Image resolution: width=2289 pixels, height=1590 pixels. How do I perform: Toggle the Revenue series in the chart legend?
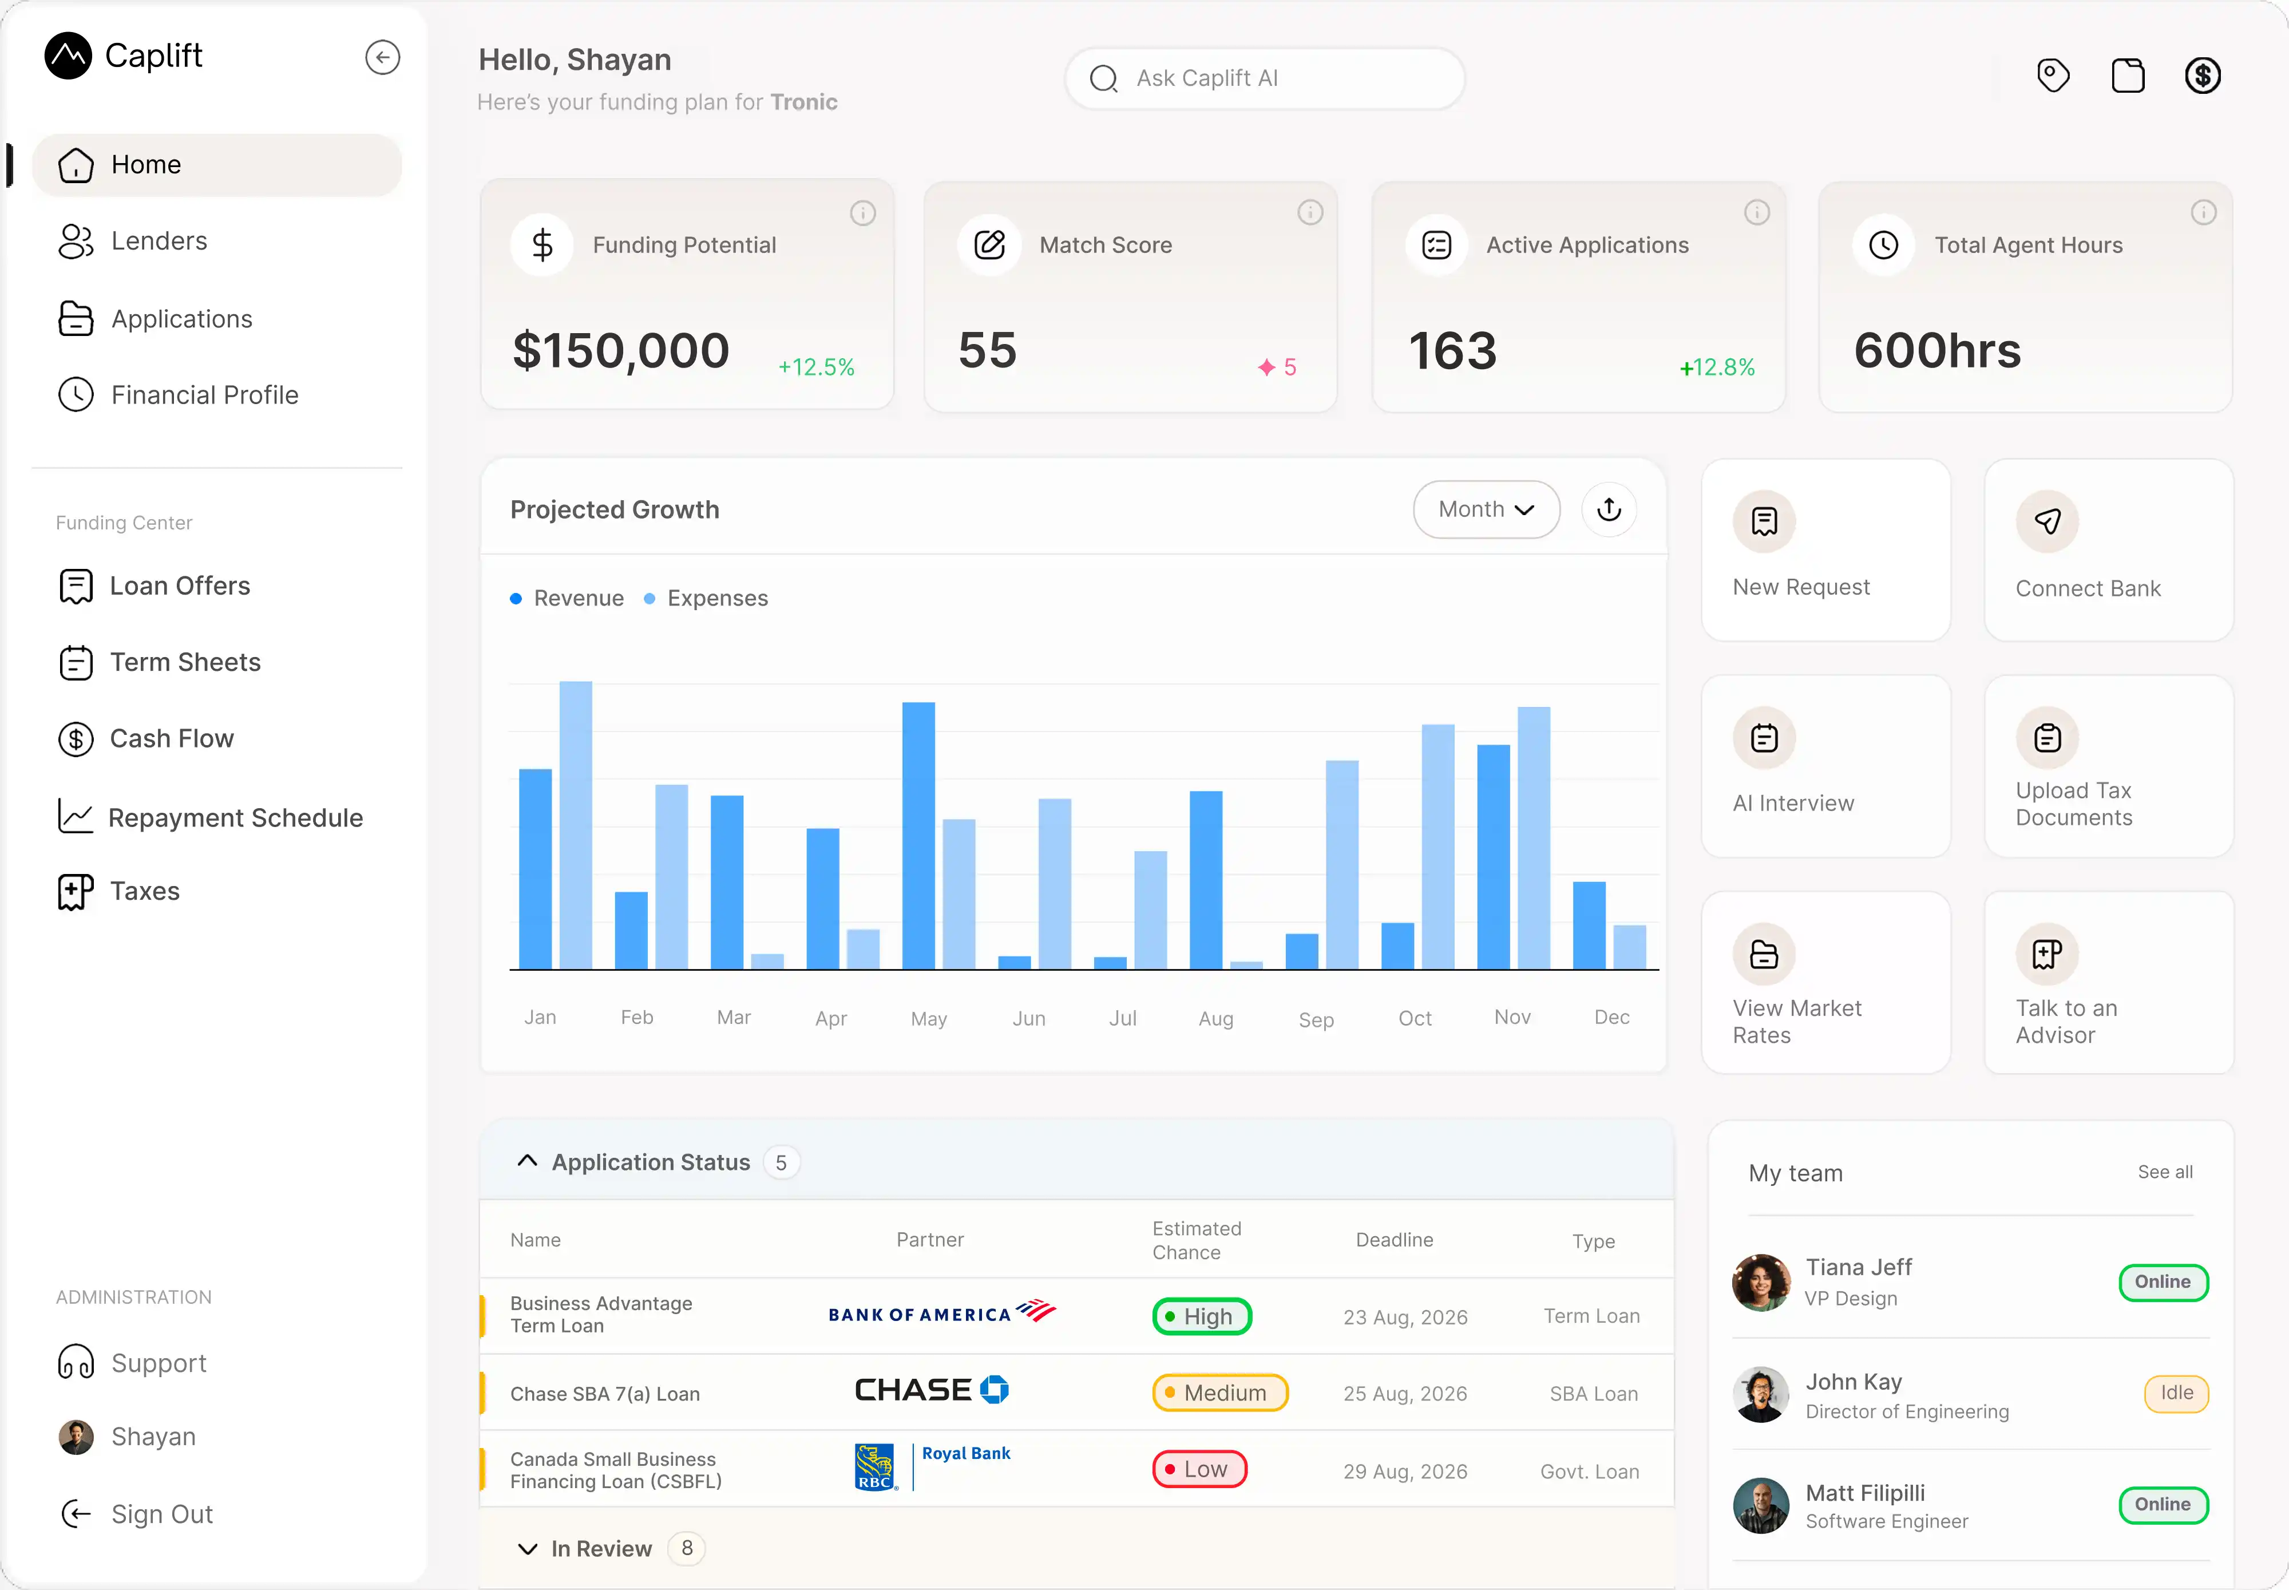[566, 598]
